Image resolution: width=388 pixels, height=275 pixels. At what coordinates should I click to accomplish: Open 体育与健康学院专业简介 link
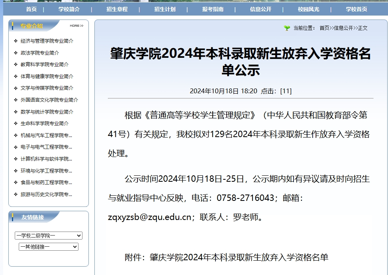47,76
